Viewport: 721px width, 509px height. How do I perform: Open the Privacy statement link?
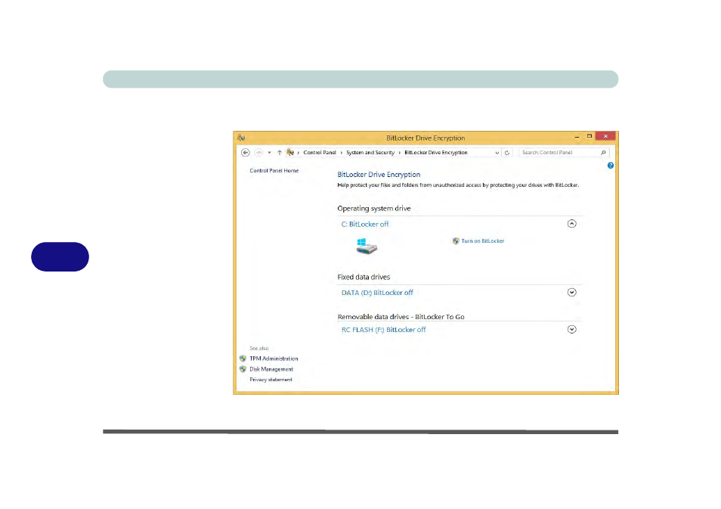[x=271, y=380]
